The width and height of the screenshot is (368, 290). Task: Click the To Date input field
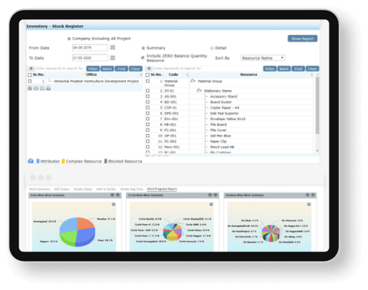pyautogui.click(x=90, y=58)
